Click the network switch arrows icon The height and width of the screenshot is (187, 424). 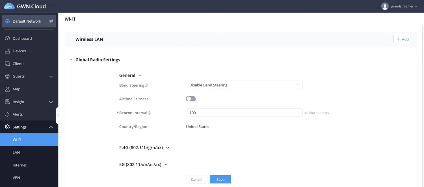tap(51, 21)
